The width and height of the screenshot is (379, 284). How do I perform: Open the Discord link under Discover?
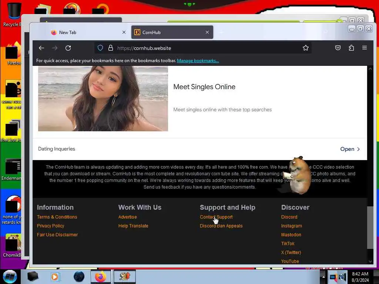[x=289, y=217]
